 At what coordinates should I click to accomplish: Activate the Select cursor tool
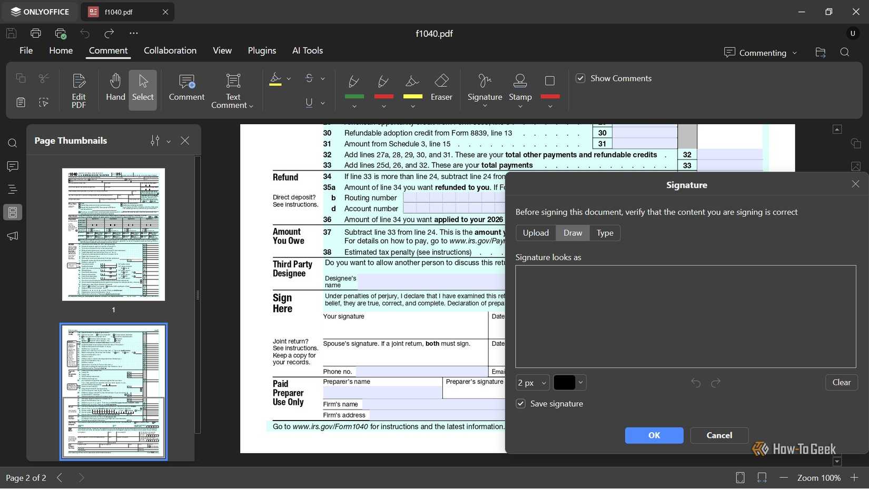coord(143,90)
